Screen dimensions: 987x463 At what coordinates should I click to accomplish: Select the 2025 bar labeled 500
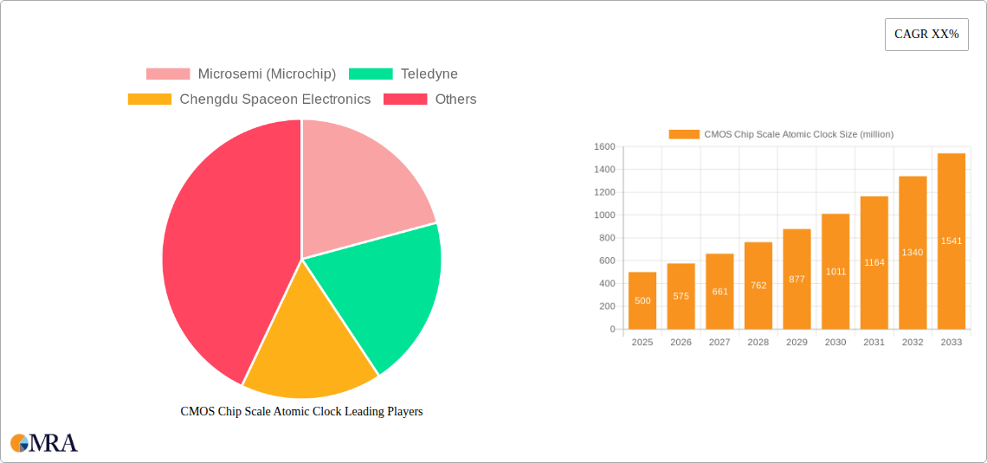(642, 300)
